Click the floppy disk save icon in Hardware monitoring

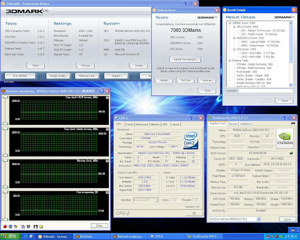pyautogui.click(x=35, y=226)
